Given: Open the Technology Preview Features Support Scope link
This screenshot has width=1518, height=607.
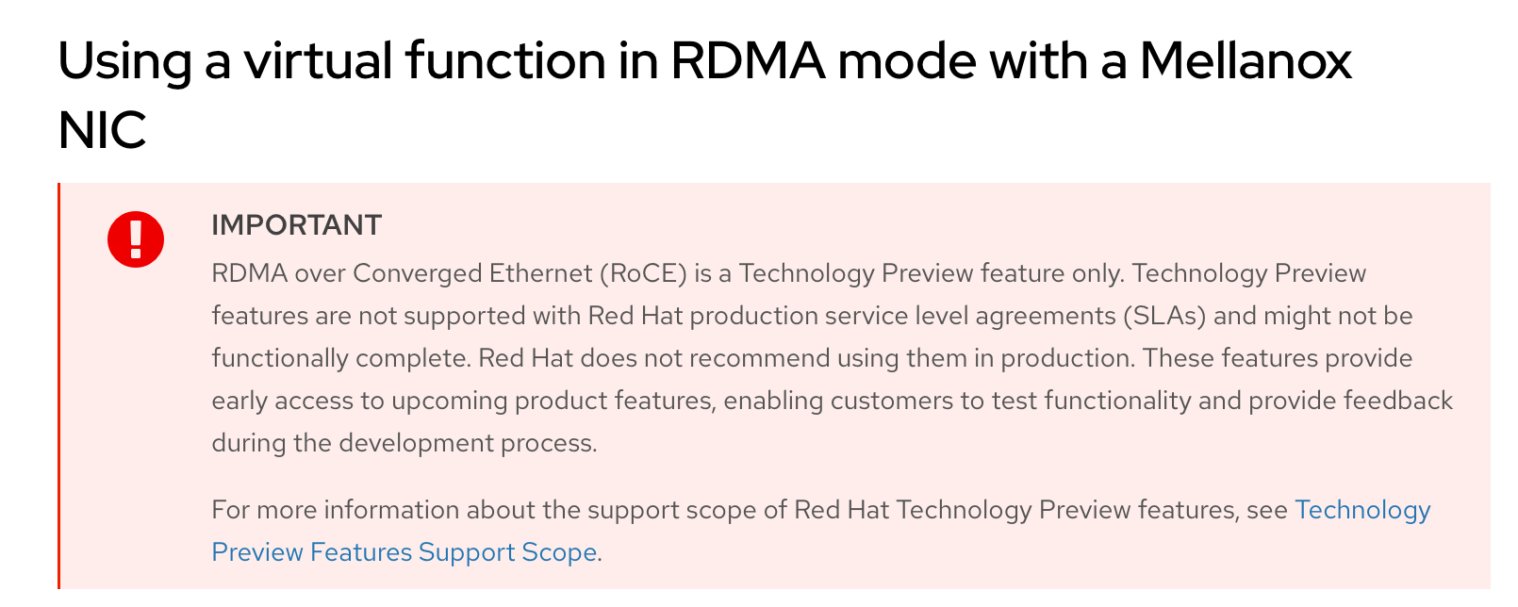Looking at the screenshot, I should point(1361,510).
